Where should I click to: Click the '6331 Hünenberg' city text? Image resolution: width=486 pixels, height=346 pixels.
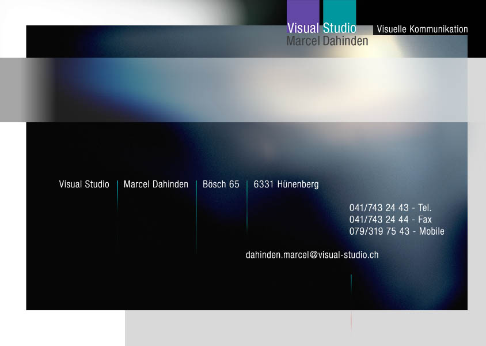click(286, 184)
